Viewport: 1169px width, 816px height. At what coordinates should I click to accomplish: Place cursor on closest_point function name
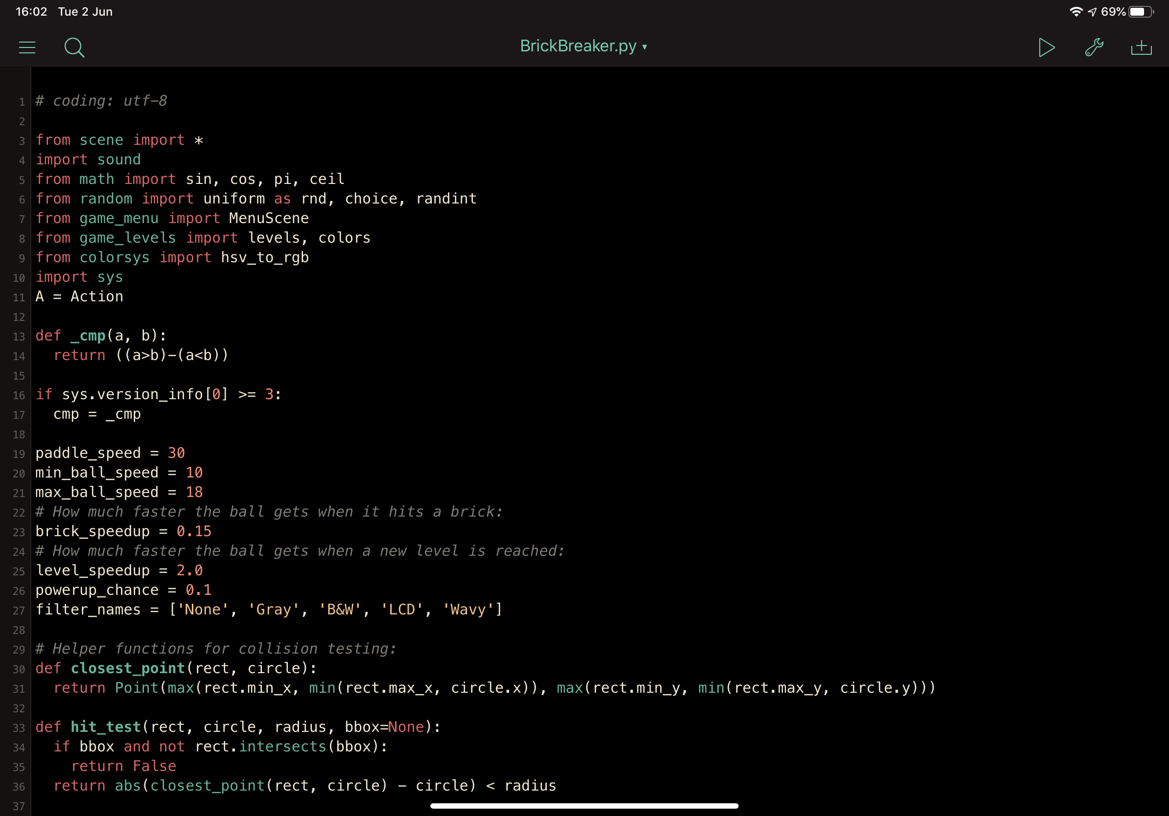[x=127, y=668]
